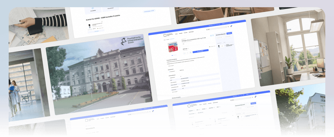Click filter icon beside Dafalgan page search
This screenshot has width=334, height=137.
[x=228, y=27]
